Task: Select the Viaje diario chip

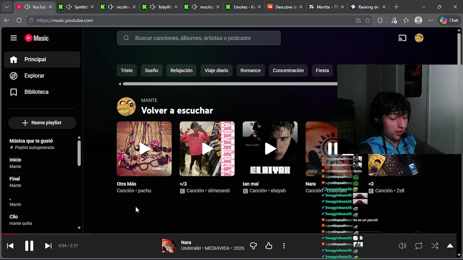Action: coord(216,70)
